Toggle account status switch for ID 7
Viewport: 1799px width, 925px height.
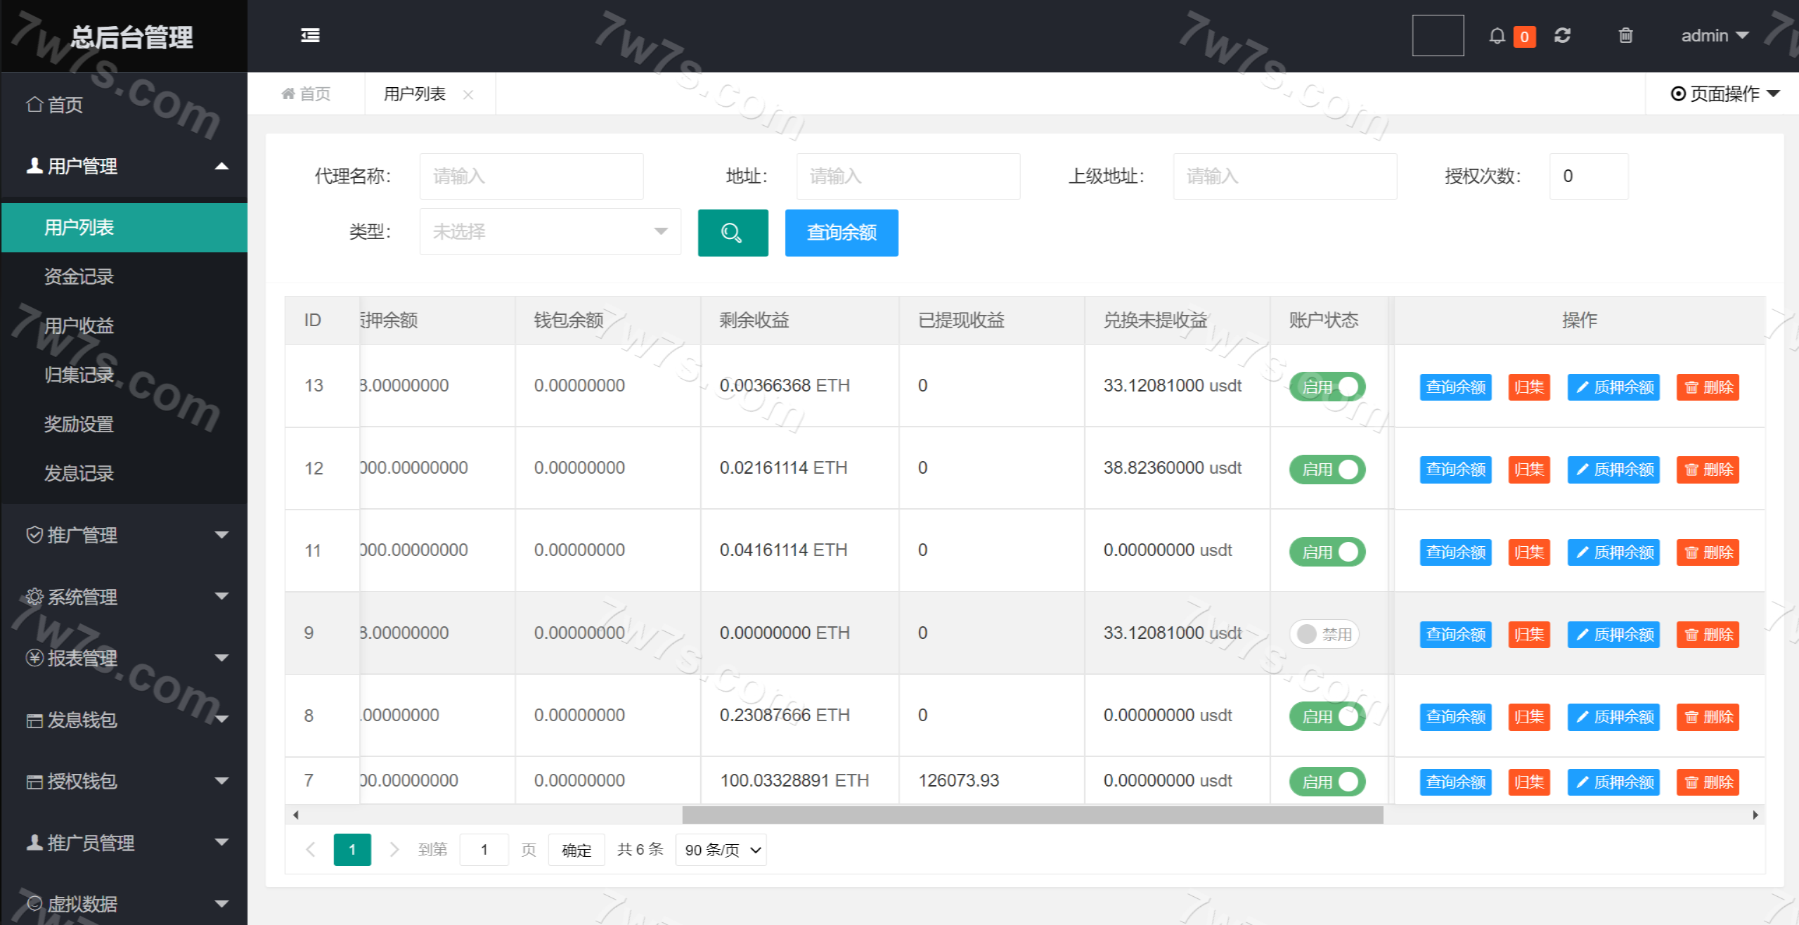[x=1327, y=782]
